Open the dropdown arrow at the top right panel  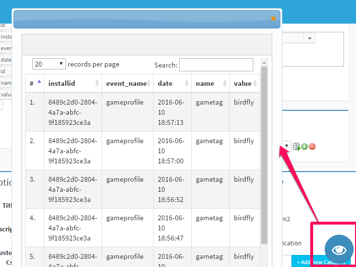(310, 38)
